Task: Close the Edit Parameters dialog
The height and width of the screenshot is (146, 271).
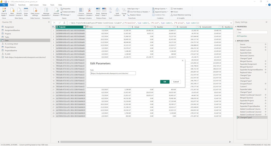Action: coord(183,61)
